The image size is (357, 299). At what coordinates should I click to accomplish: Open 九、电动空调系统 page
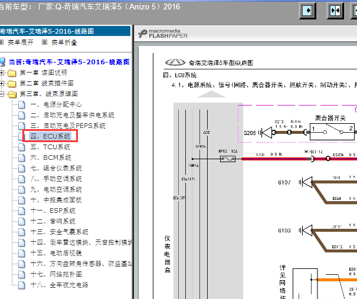tap(56, 189)
